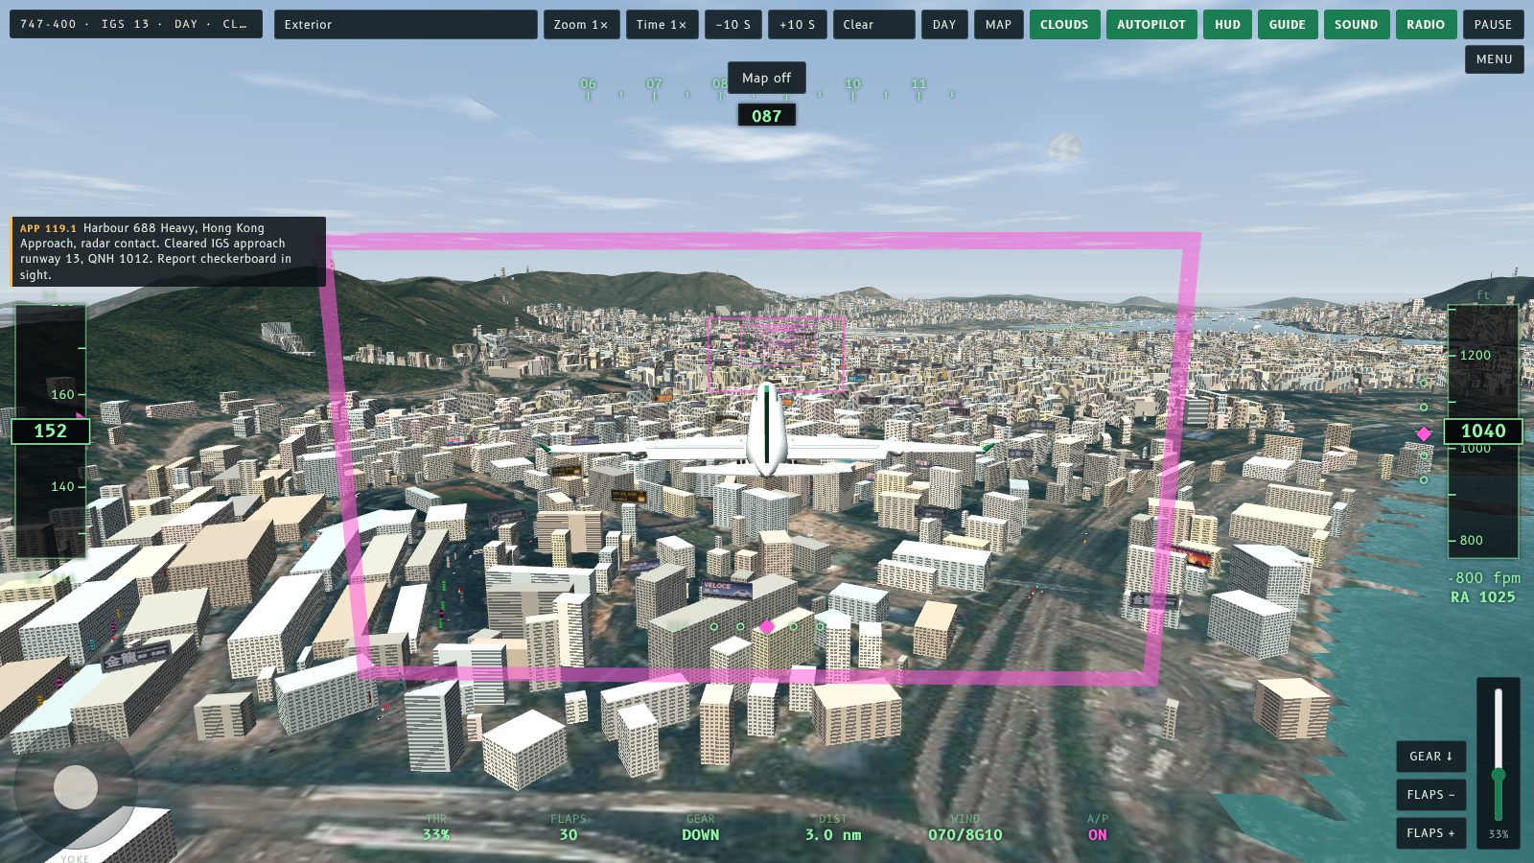Skip forward with the +10 S button

[798, 24]
